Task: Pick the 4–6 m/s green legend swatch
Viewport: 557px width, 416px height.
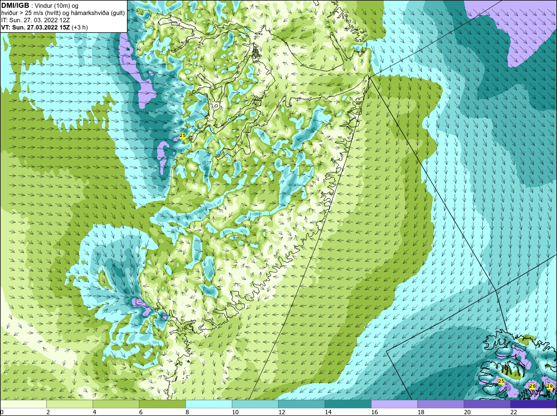Action: 116,404
